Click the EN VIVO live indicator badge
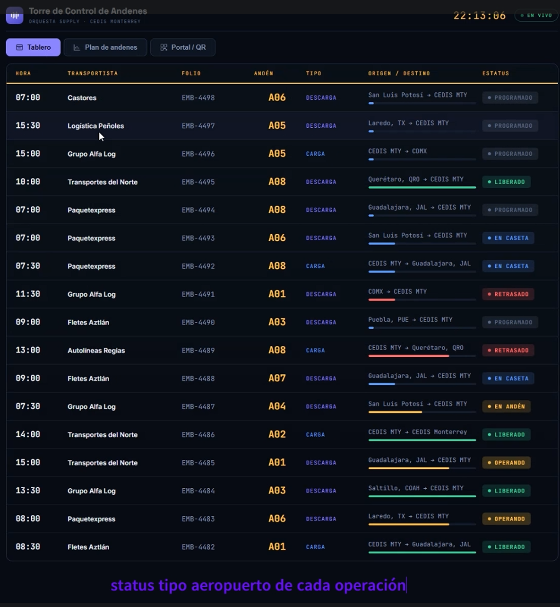 536,16
